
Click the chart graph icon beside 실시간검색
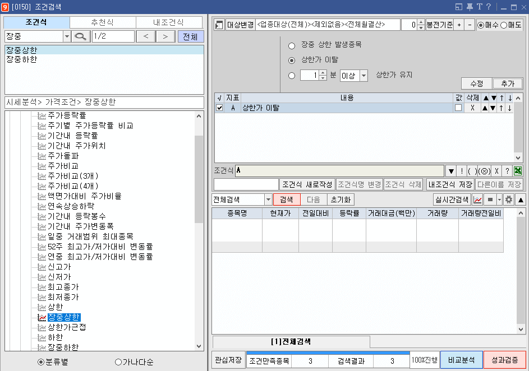tap(477, 199)
